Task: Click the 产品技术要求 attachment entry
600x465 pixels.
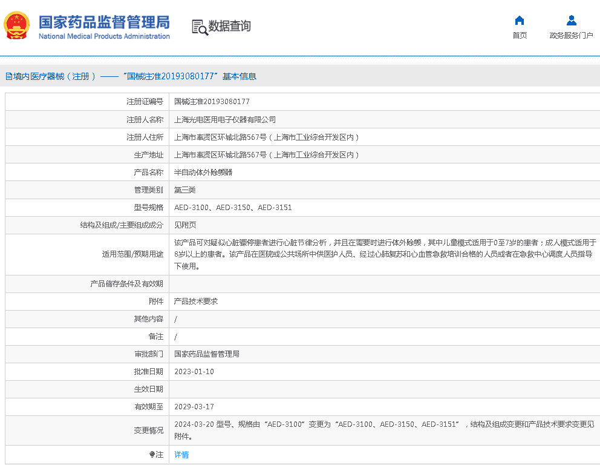Action: 196,301
